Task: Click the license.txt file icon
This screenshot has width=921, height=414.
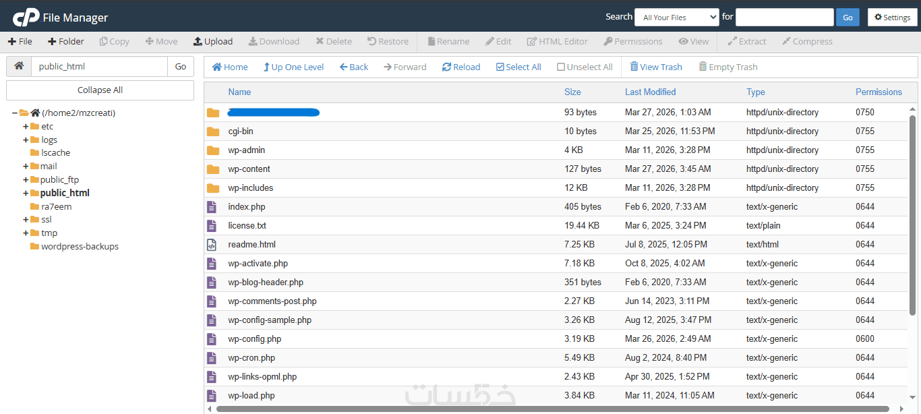Action: tap(212, 226)
